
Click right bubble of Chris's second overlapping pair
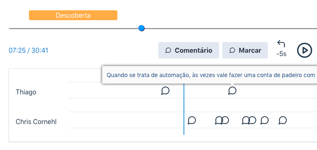point(252,120)
